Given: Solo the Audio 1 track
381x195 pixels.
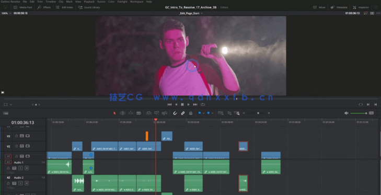Looking at the screenshot, I should (x=21, y=168).
